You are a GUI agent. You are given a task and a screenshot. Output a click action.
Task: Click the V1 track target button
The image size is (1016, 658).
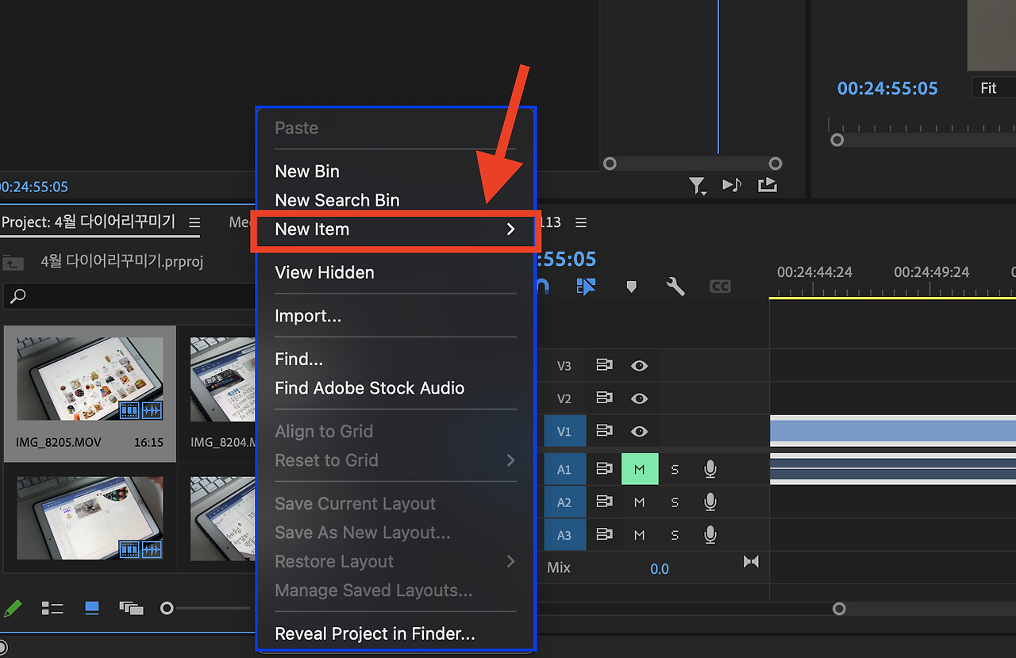click(x=564, y=431)
